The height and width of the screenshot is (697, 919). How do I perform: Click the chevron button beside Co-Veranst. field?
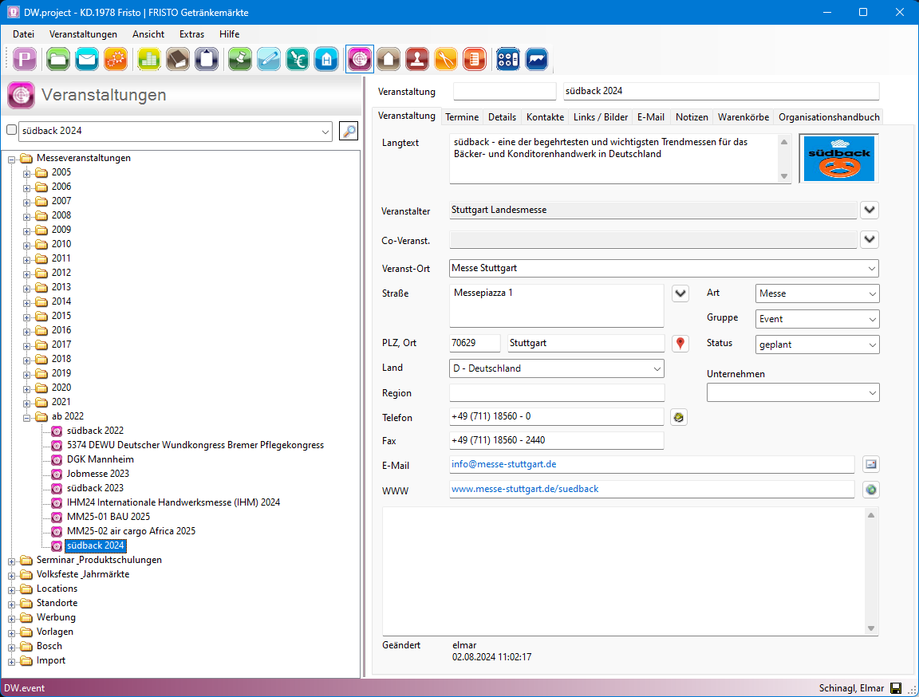coord(870,239)
